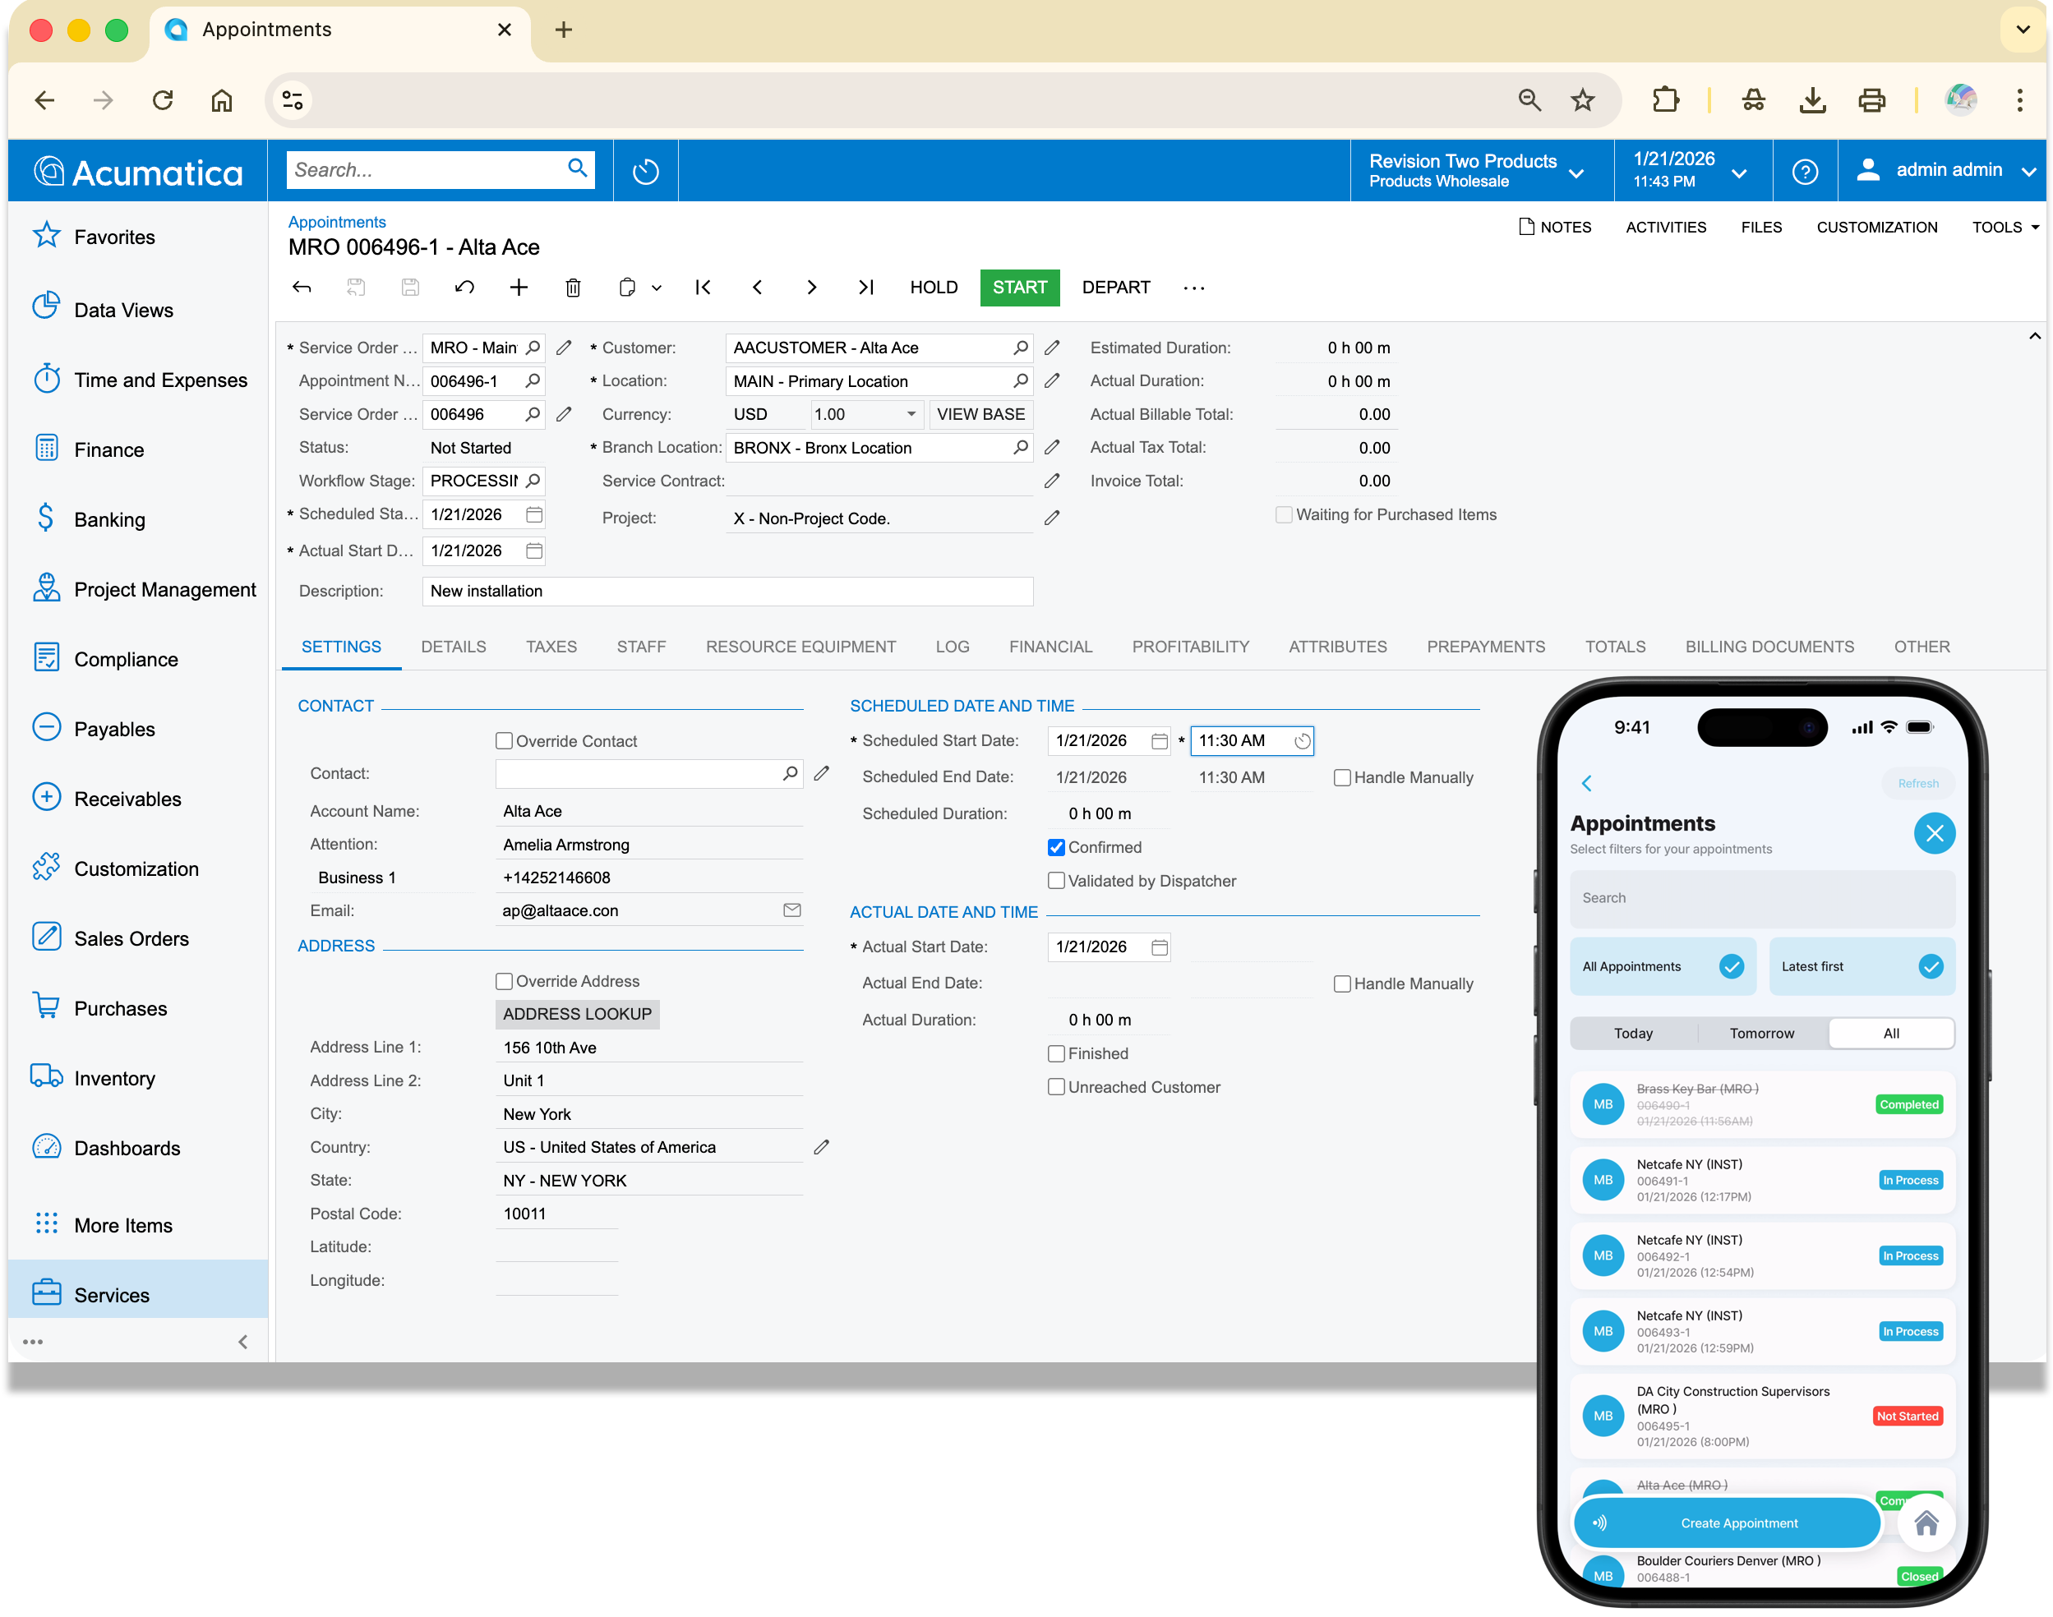Open the currency rate 1.00 dropdown

[911, 415]
